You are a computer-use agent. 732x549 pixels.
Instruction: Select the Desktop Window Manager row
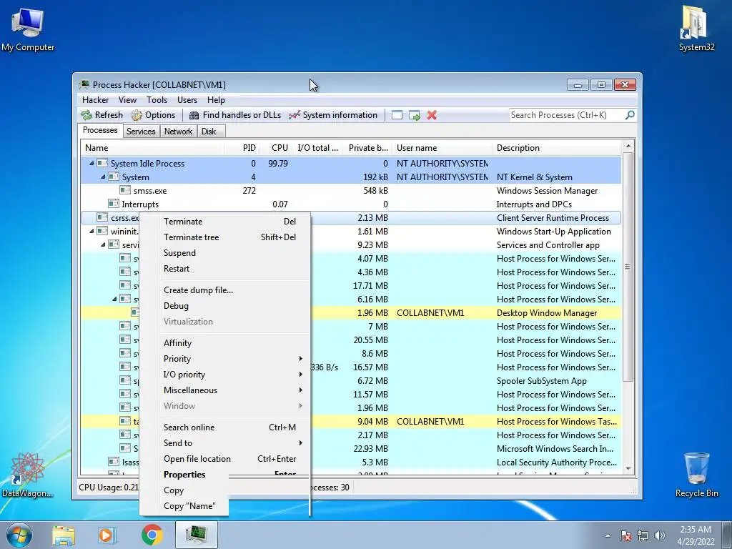(350, 313)
